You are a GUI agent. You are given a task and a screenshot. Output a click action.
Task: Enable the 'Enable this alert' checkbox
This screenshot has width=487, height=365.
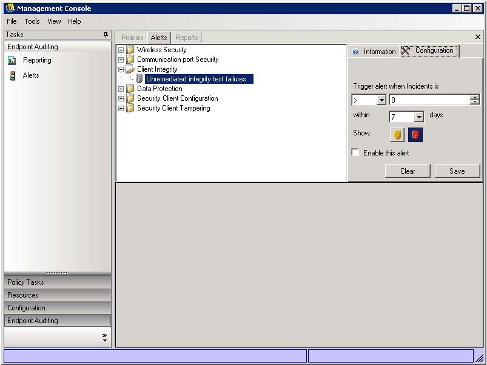[355, 152]
